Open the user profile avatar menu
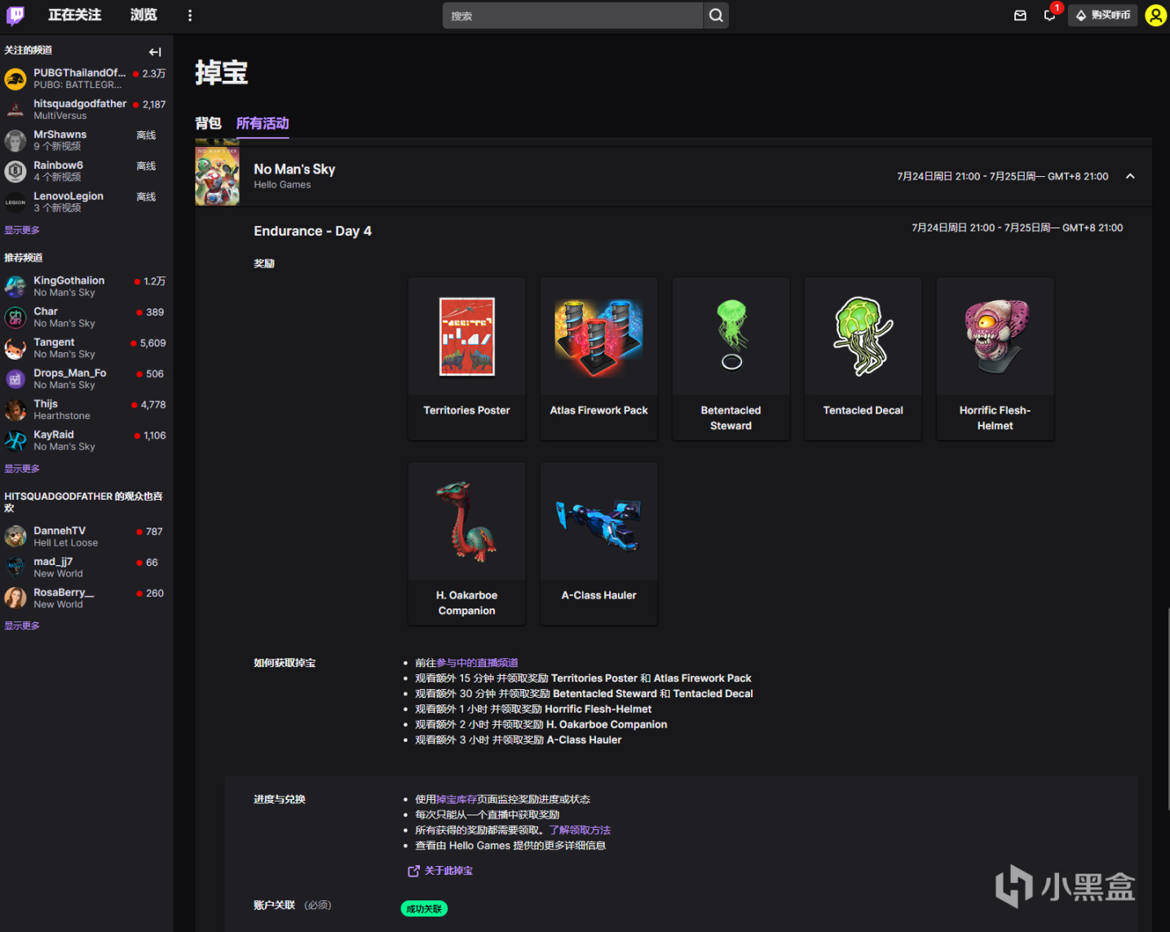1170x932 pixels. tap(1156, 15)
